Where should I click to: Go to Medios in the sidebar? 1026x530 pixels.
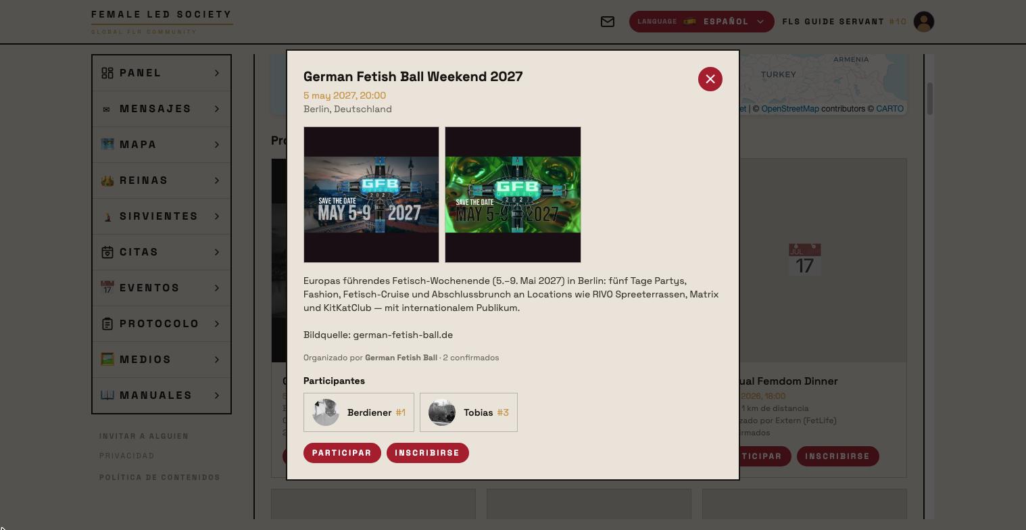pos(162,360)
